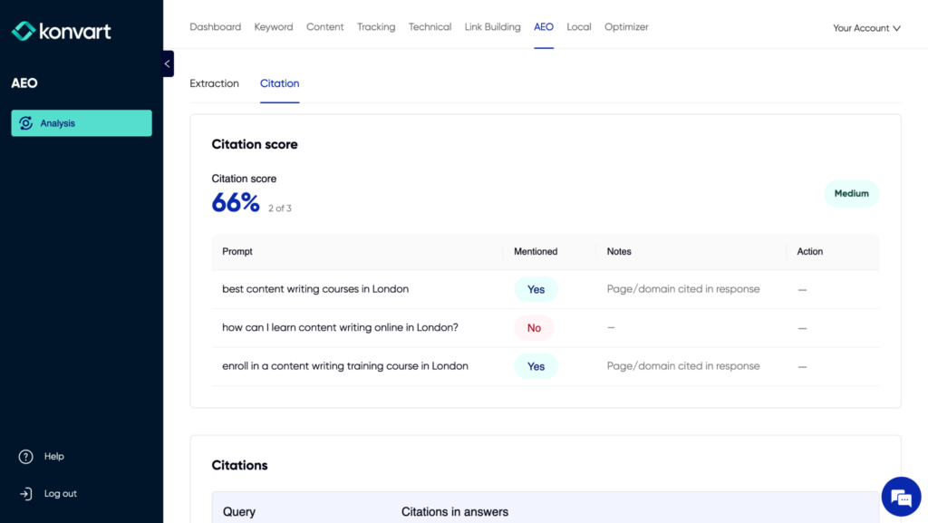Open the Content nav item
Image resolution: width=928 pixels, height=523 pixels.
(325, 27)
